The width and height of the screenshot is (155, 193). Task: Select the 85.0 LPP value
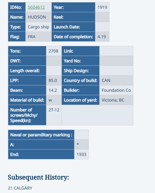[x=53, y=80]
